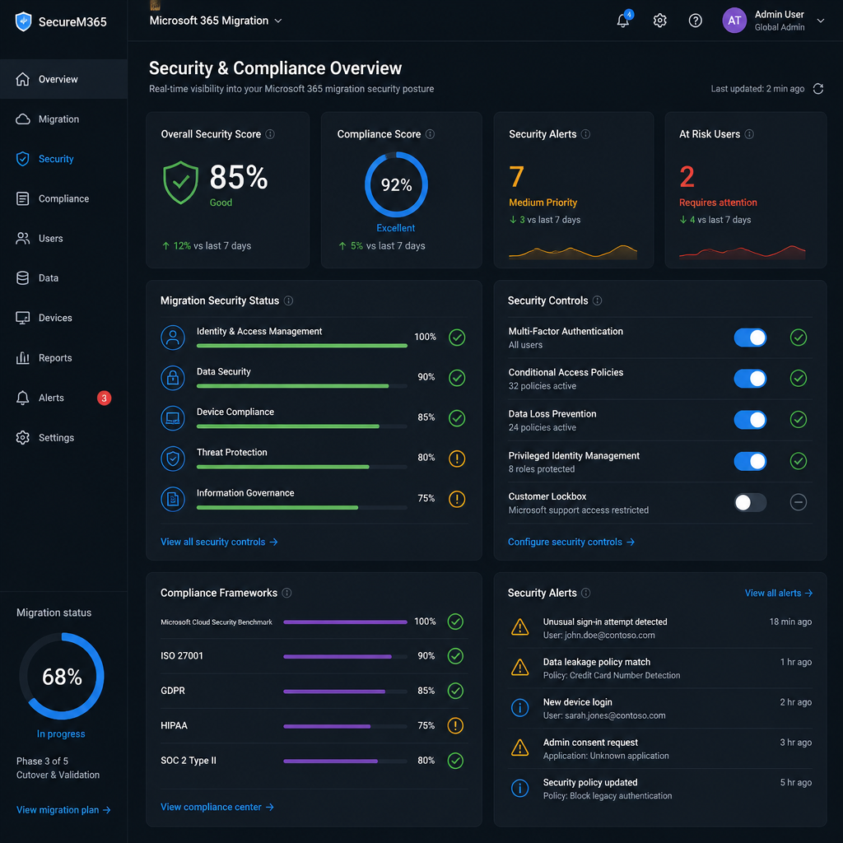Click the Data Security lock icon
The height and width of the screenshot is (843, 843).
173,378
